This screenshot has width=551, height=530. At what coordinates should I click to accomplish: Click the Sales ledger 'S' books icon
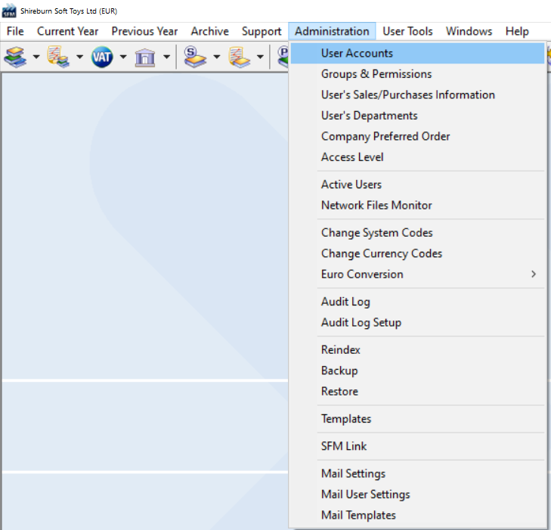pos(195,57)
